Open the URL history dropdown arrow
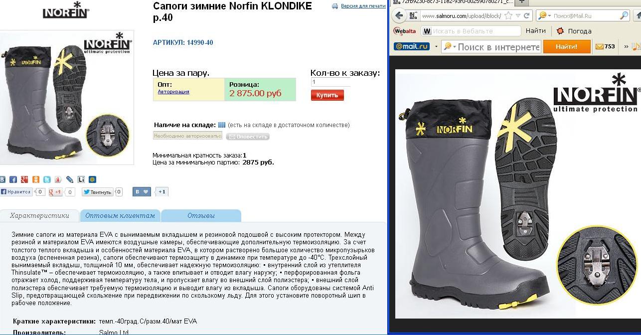641x335 pixels. tap(518, 15)
